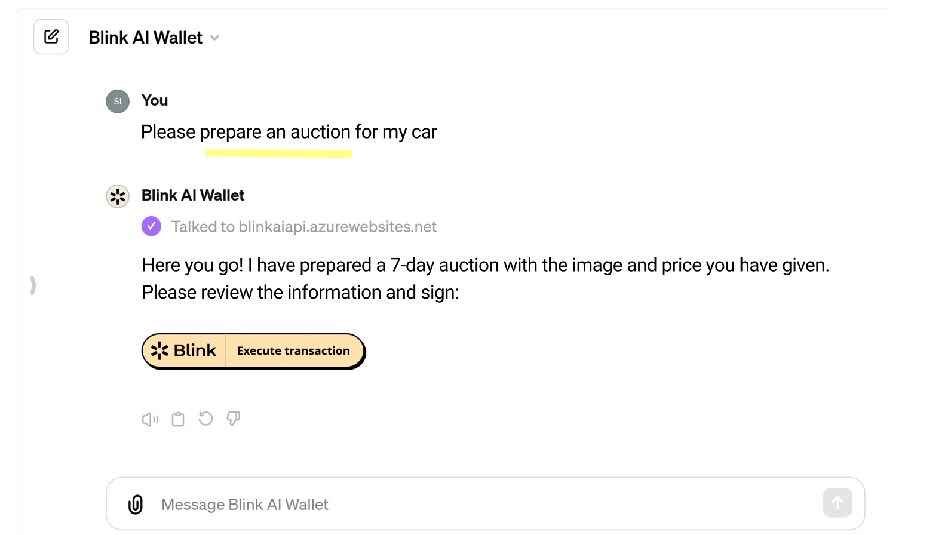Open the Blink AI Wallet model dropdown

(x=215, y=38)
